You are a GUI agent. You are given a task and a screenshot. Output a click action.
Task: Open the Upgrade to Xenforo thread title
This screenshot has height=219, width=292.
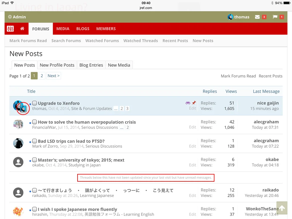coord(59,103)
